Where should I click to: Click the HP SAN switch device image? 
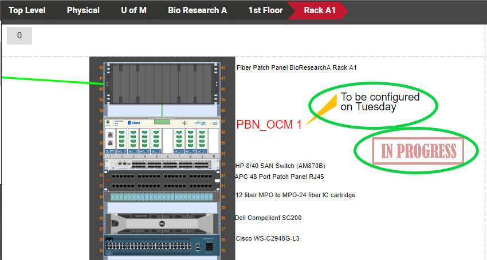coord(162,164)
